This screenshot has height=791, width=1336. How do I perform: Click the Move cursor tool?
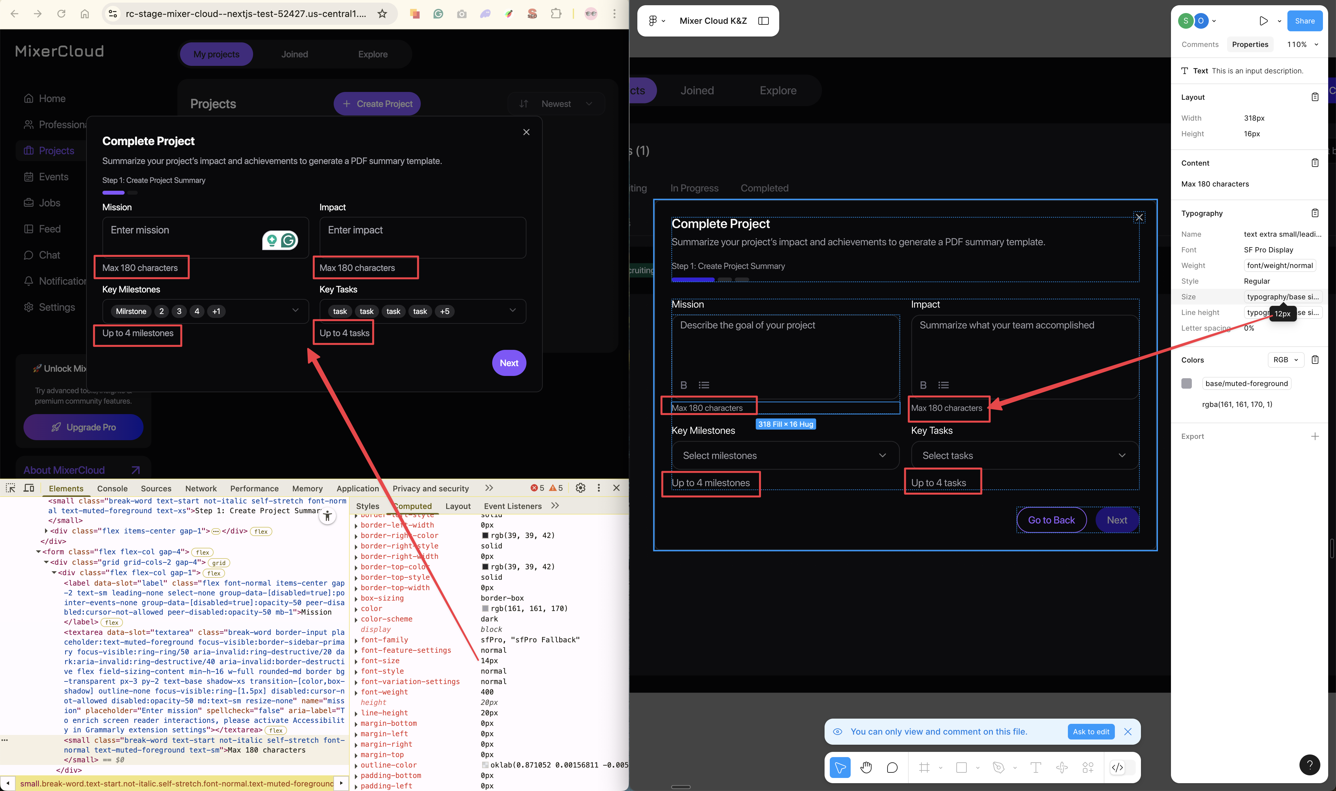[x=840, y=768]
